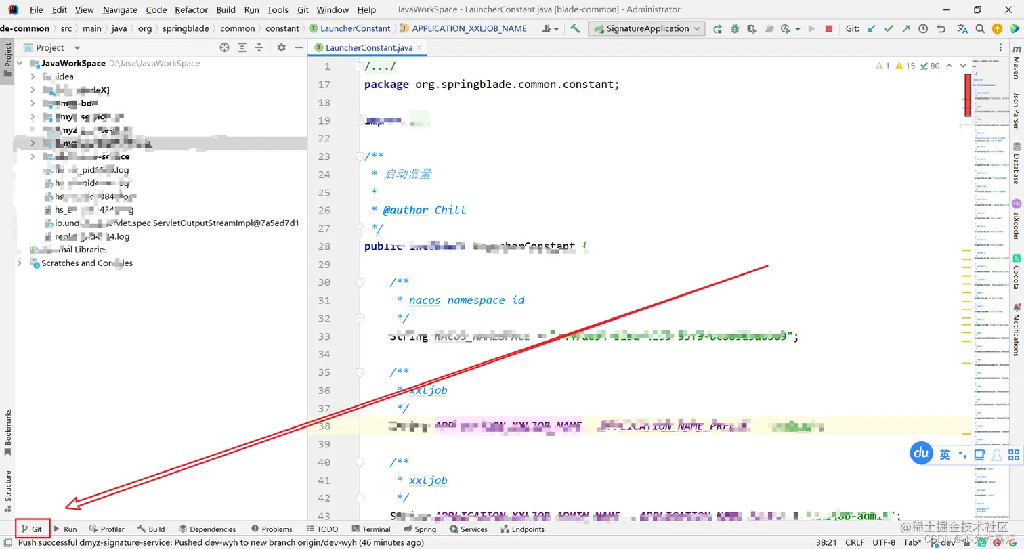The image size is (1024, 549).
Task: Hide the Project panel with minus icon
Action: (299, 47)
